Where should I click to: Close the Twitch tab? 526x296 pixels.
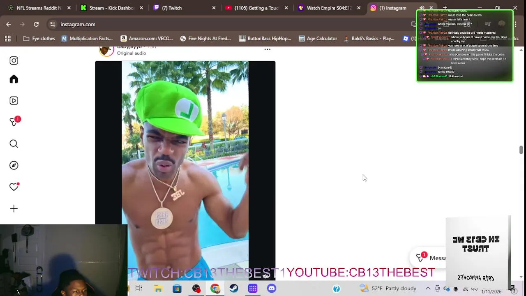click(214, 8)
